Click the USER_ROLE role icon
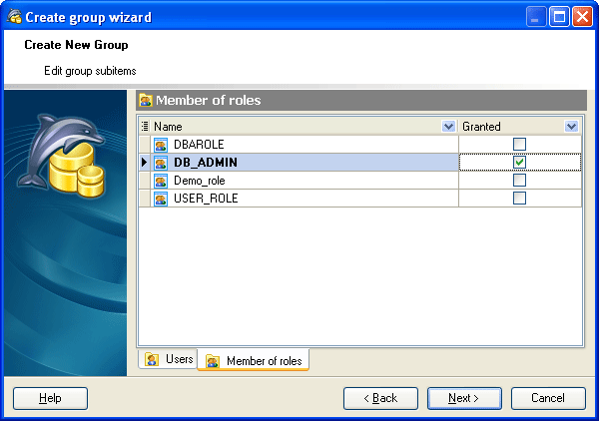 pos(160,199)
